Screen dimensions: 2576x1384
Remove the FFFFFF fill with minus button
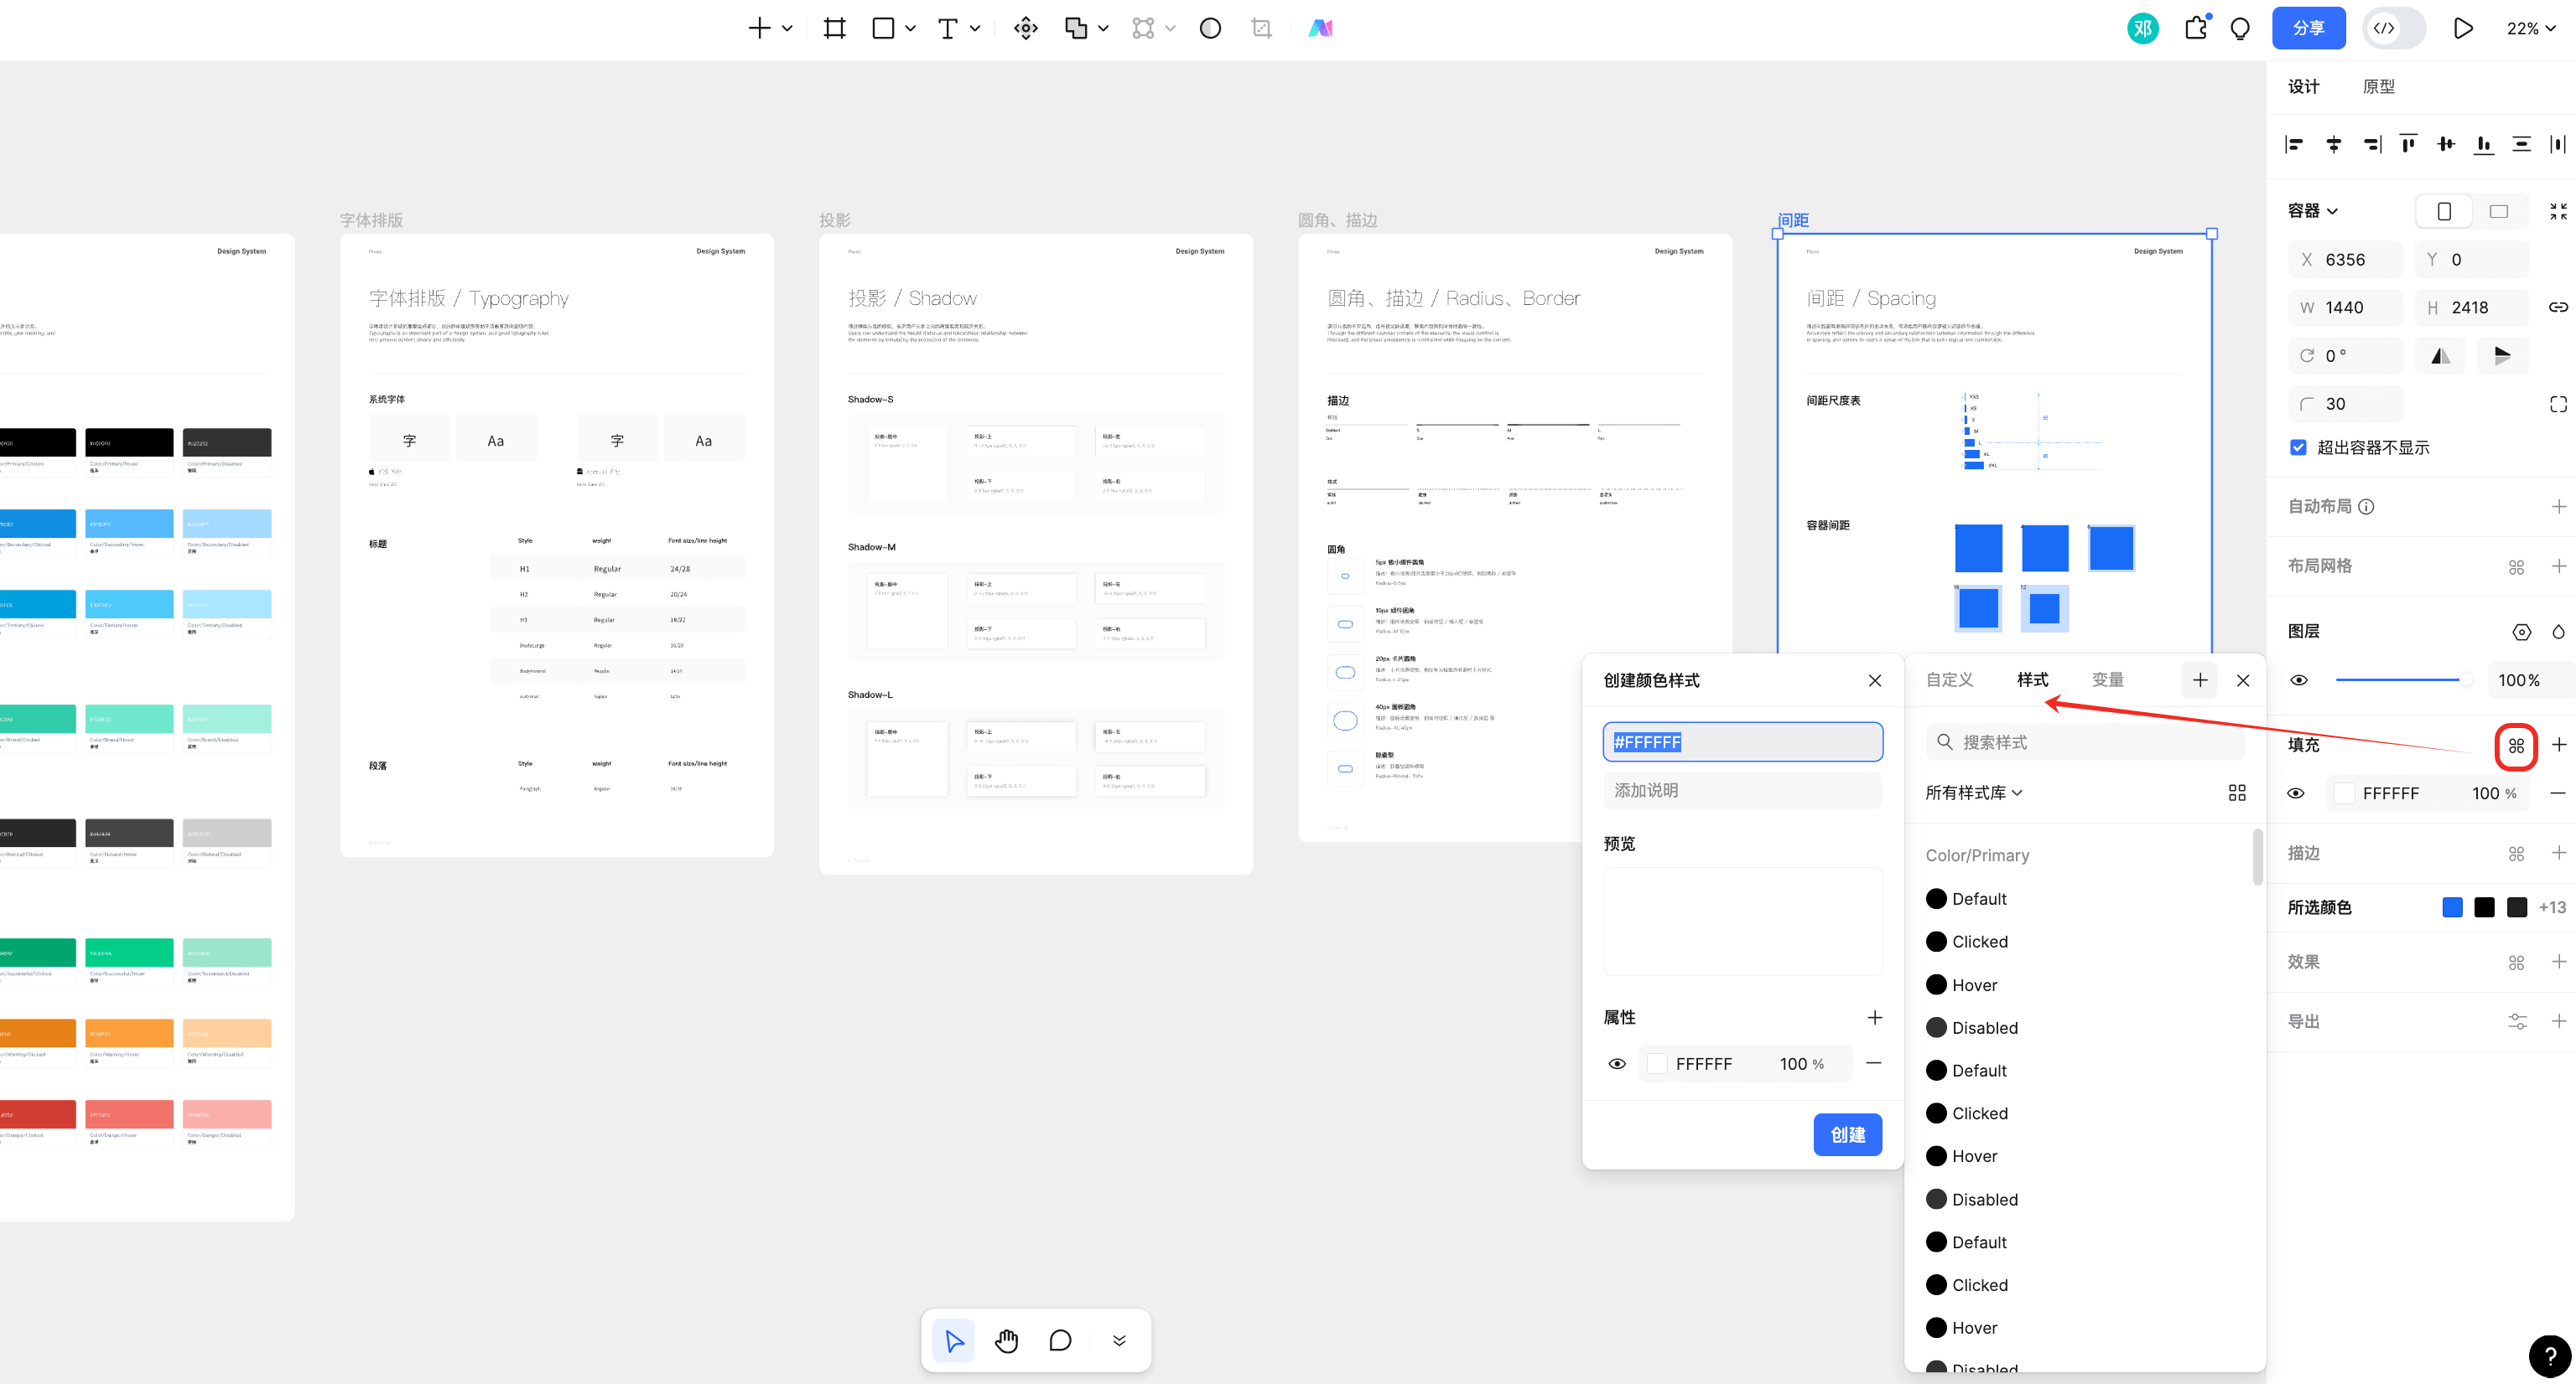pos(2557,793)
